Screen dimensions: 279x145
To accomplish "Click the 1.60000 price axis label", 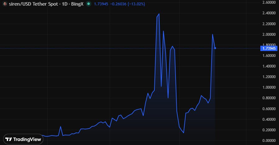I will click(x=269, y=56).
